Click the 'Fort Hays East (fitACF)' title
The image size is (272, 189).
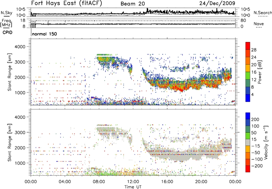point(66,3)
